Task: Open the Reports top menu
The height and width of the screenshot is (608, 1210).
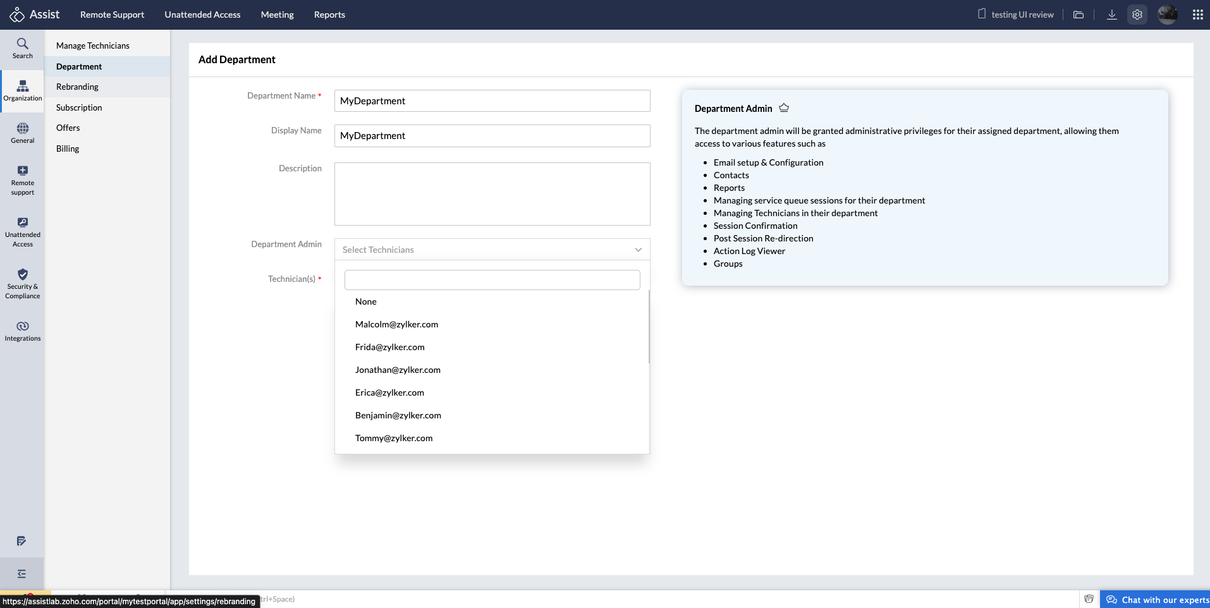Action: click(x=329, y=15)
